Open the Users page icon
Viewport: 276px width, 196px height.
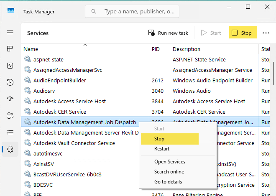click(x=10, y=116)
